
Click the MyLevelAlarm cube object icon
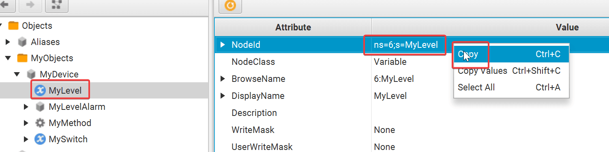tap(40, 107)
